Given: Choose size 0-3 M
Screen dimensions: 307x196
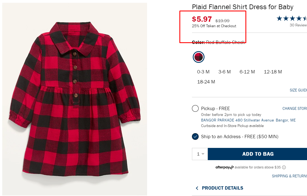Looking at the screenshot, I should pos(203,72).
